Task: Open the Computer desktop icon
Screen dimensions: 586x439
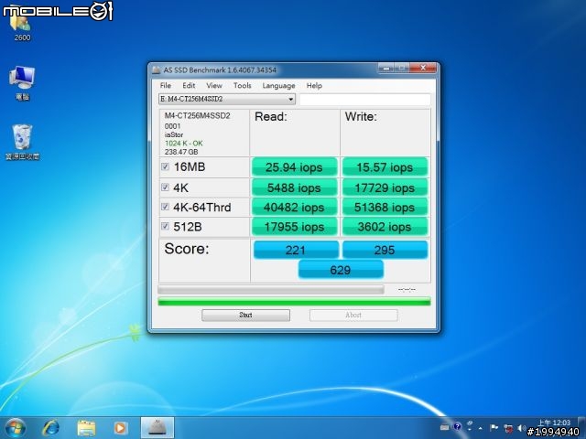Action: (x=22, y=83)
